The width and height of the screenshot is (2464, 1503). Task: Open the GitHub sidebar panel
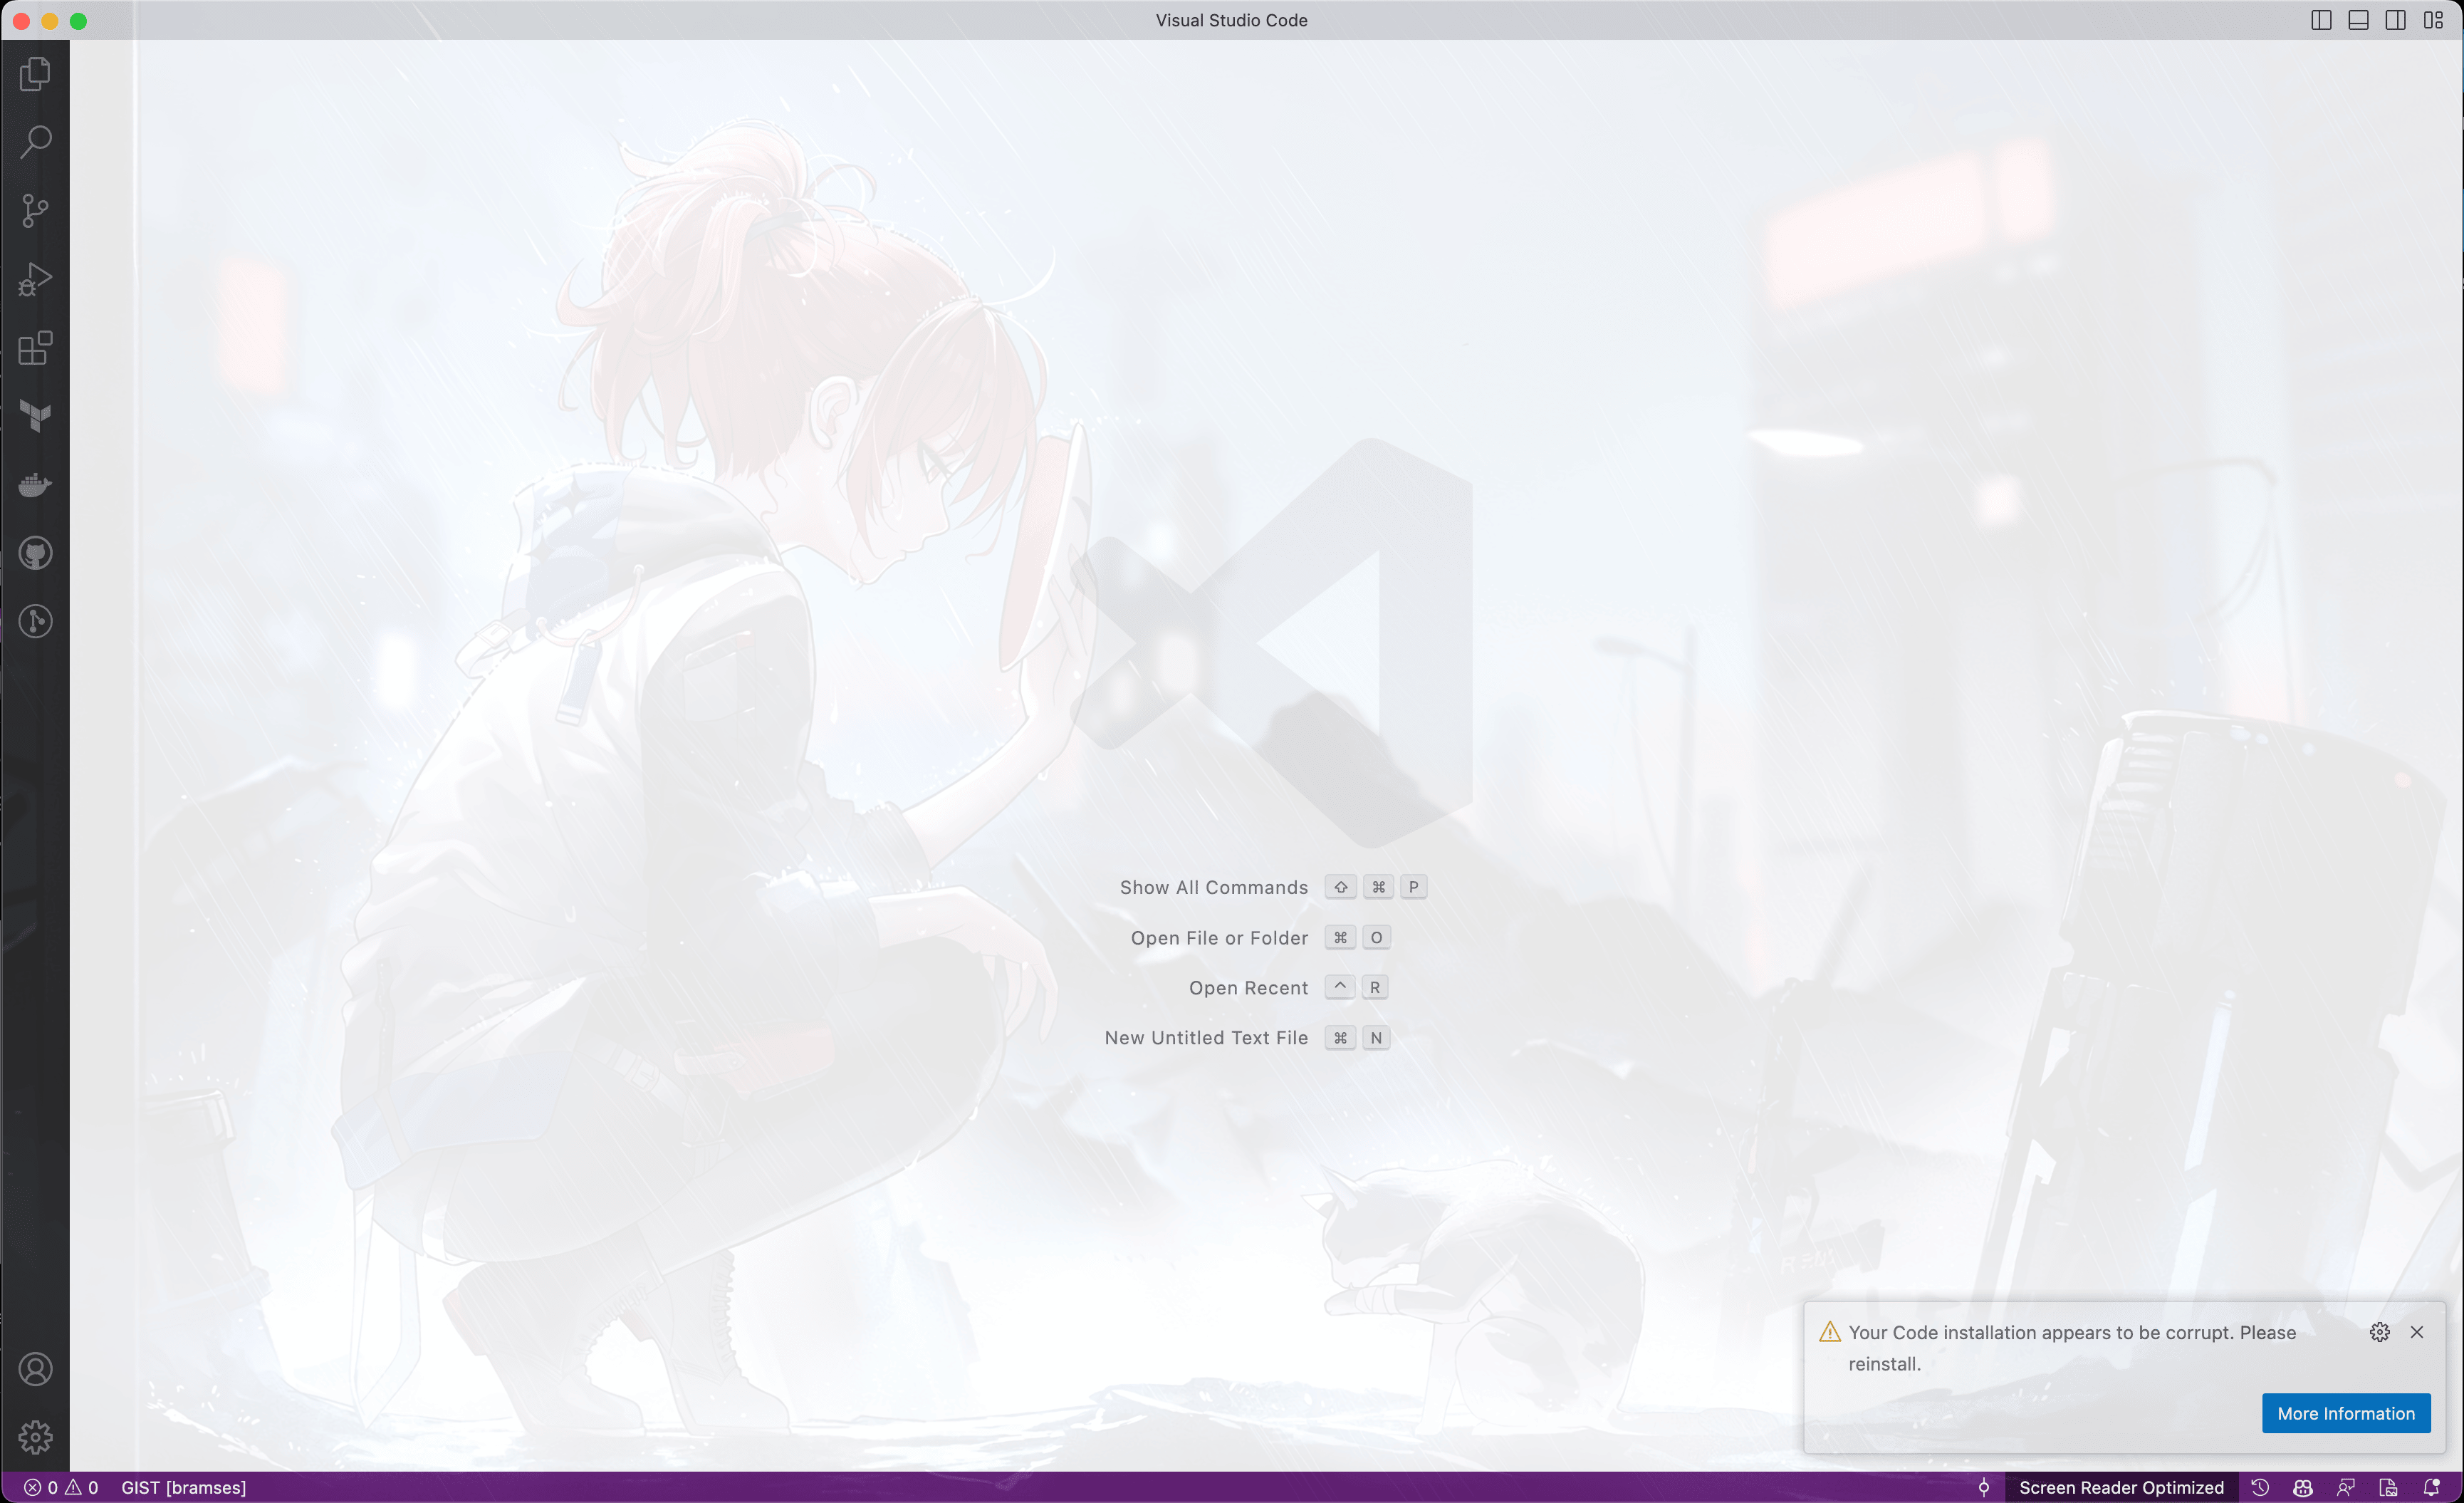pyautogui.click(x=35, y=553)
